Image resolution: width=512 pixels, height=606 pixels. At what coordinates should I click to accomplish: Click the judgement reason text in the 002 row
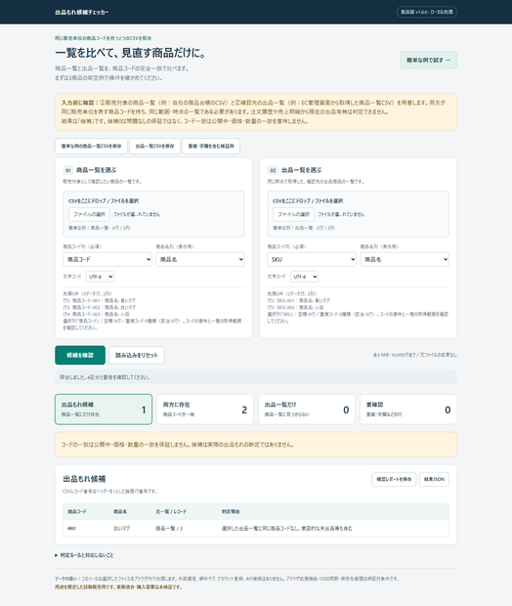pyautogui.click(x=286, y=529)
